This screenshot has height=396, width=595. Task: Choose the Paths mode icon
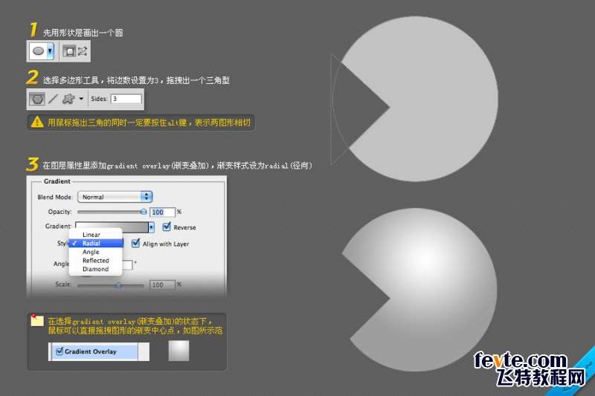(83, 51)
